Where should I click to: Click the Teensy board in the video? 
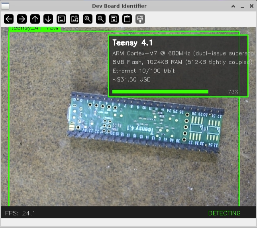tap(145, 123)
